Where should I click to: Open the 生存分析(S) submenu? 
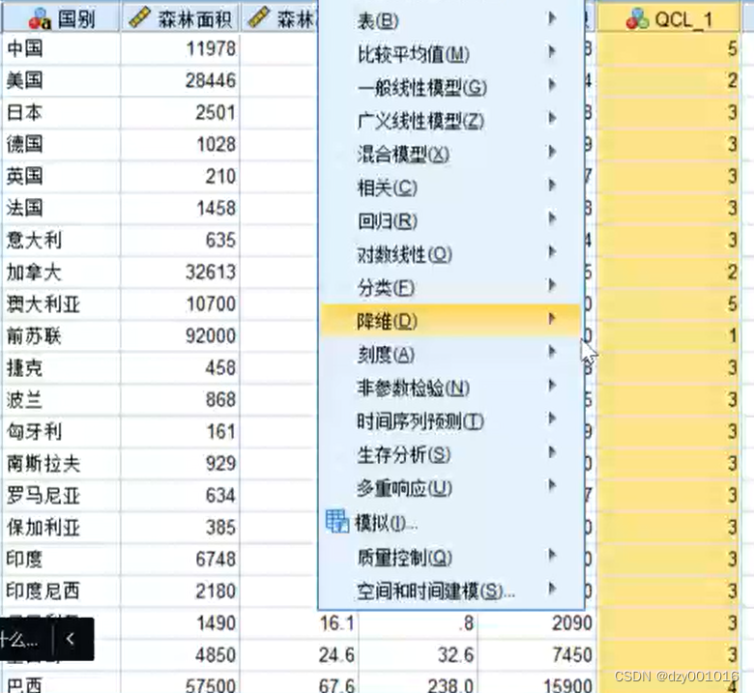point(451,454)
